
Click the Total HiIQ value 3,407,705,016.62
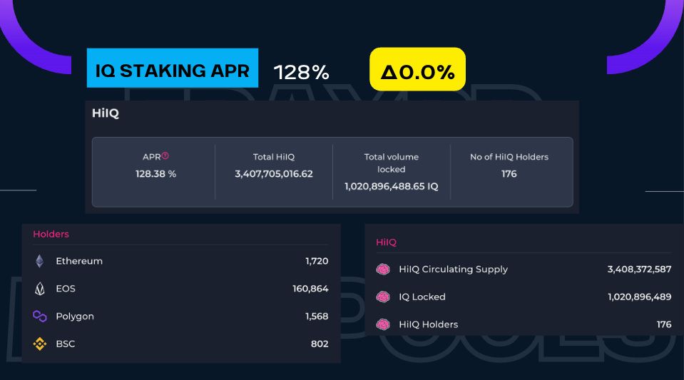click(x=274, y=174)
